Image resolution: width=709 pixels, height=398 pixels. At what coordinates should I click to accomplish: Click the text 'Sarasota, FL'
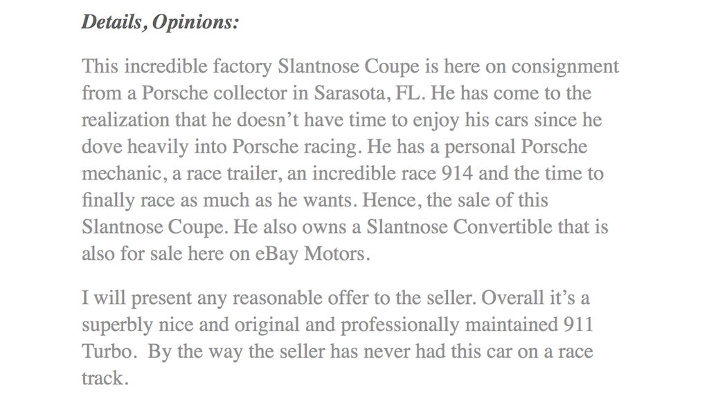367,93
